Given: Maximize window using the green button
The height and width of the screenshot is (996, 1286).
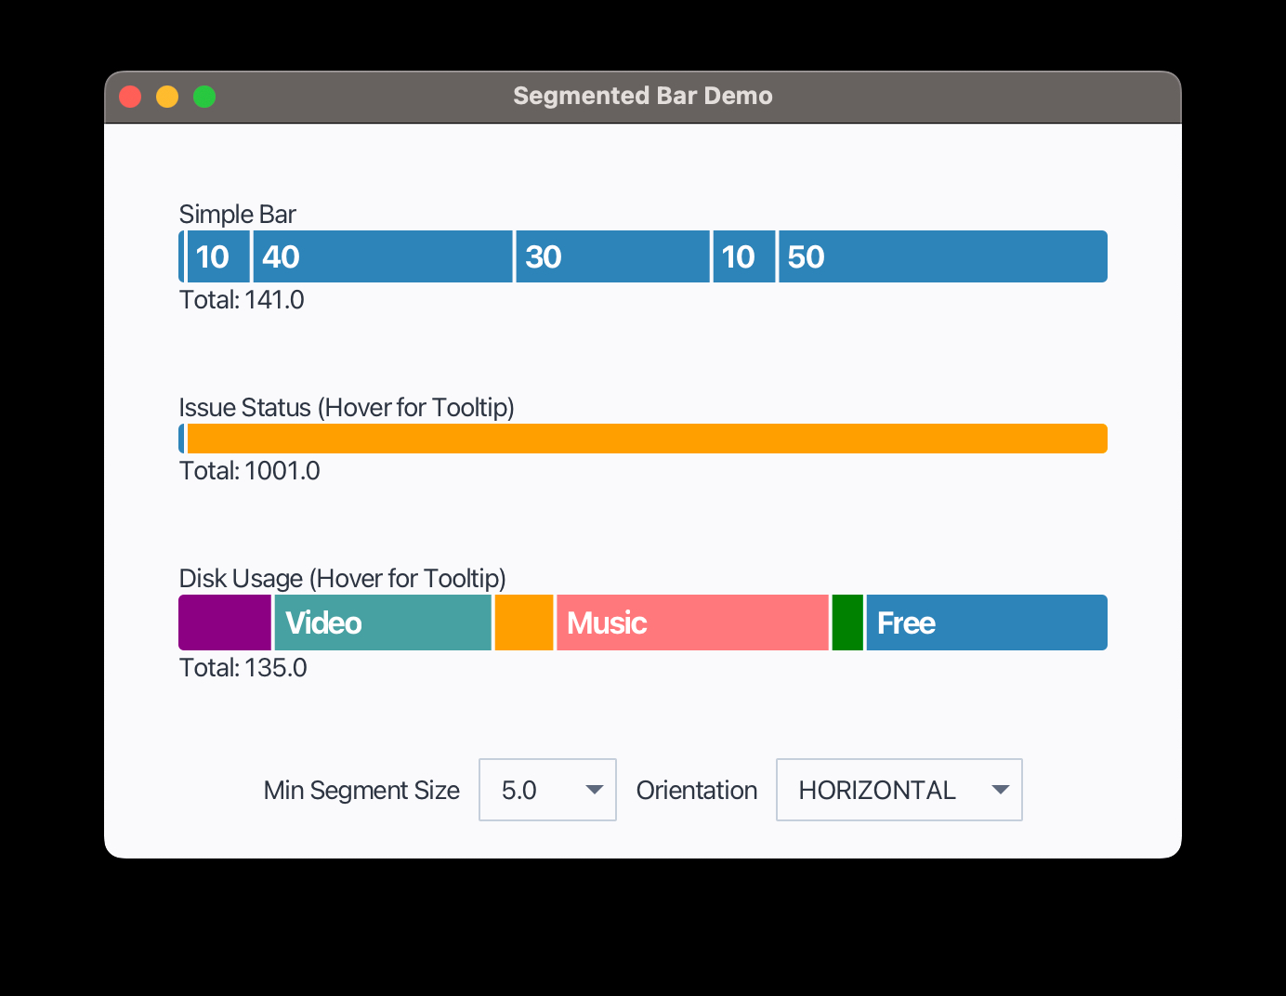Looking at the screenshot, I should tap(204, 97).
